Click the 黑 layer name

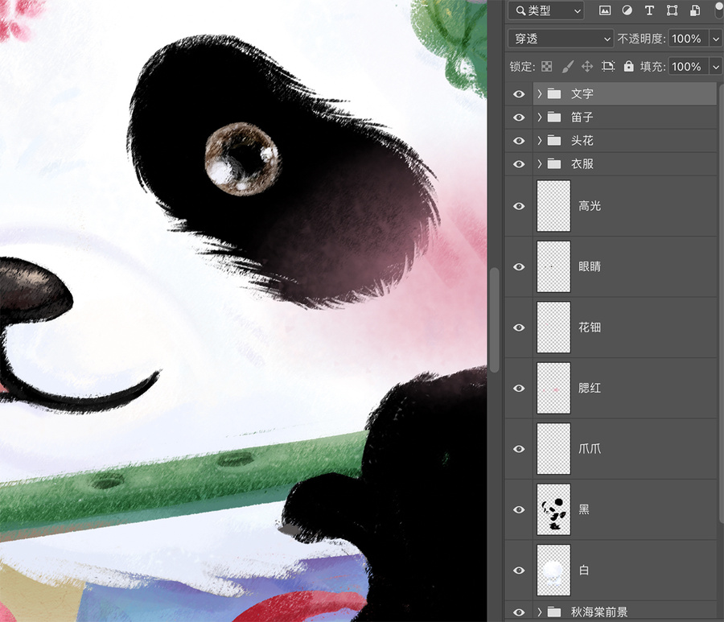point(584,510)
